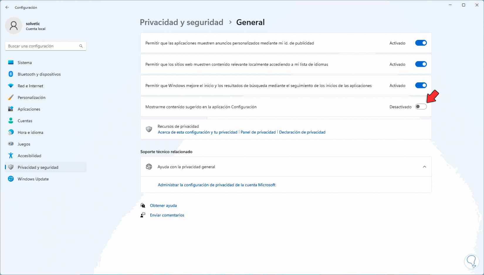Image resolution: width=484 pixels, height=275 pixels.
Task: Go to Hora e idioma settings
Action: (x=30, y=132)
